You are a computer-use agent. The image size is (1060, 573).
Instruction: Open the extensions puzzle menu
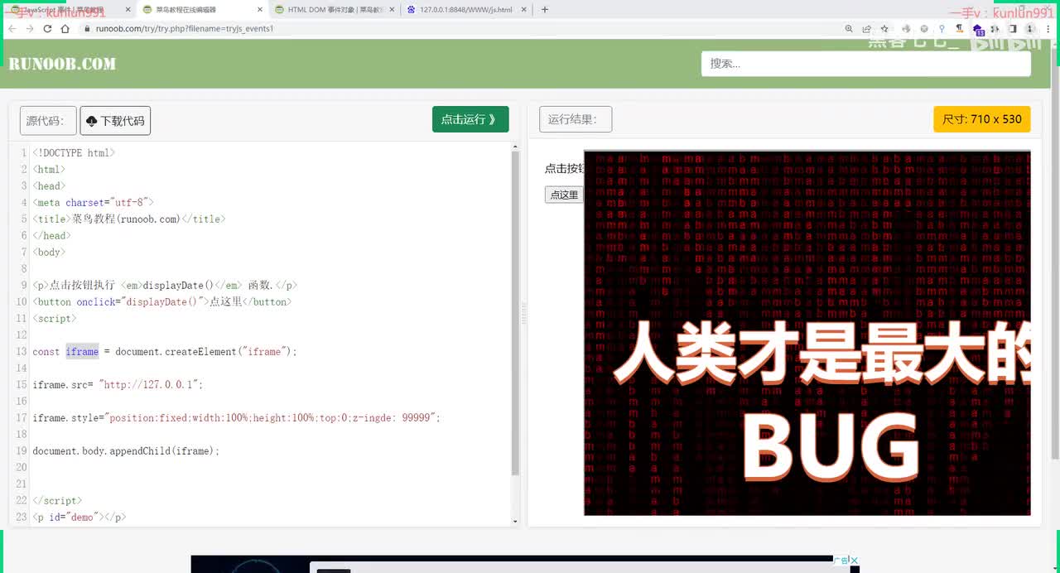coord(995,28)
